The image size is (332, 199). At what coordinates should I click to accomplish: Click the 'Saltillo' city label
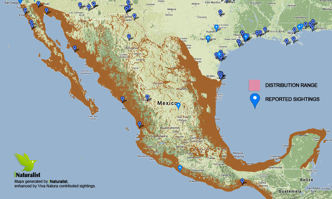pos(183,89)
